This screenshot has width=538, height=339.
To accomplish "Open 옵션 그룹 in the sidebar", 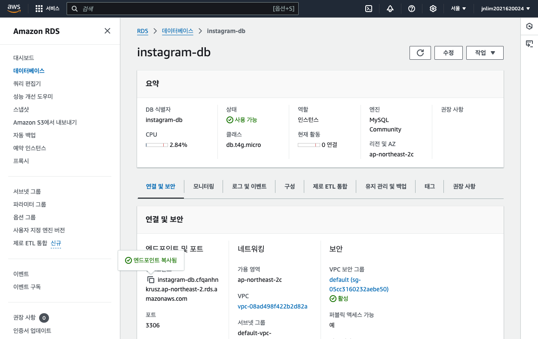I will pos(24,217).
